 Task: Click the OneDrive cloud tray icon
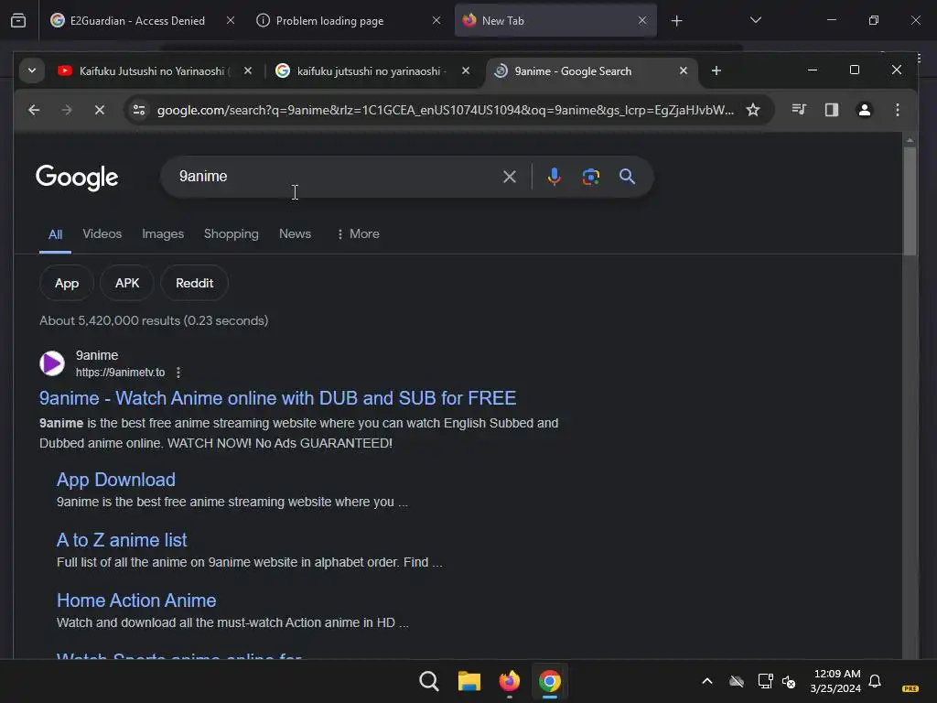[737, 681]
